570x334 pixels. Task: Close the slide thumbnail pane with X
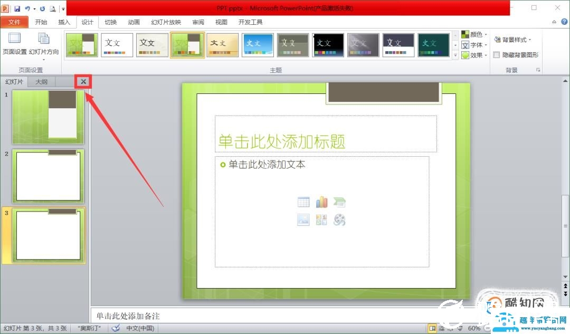(83, 82)
